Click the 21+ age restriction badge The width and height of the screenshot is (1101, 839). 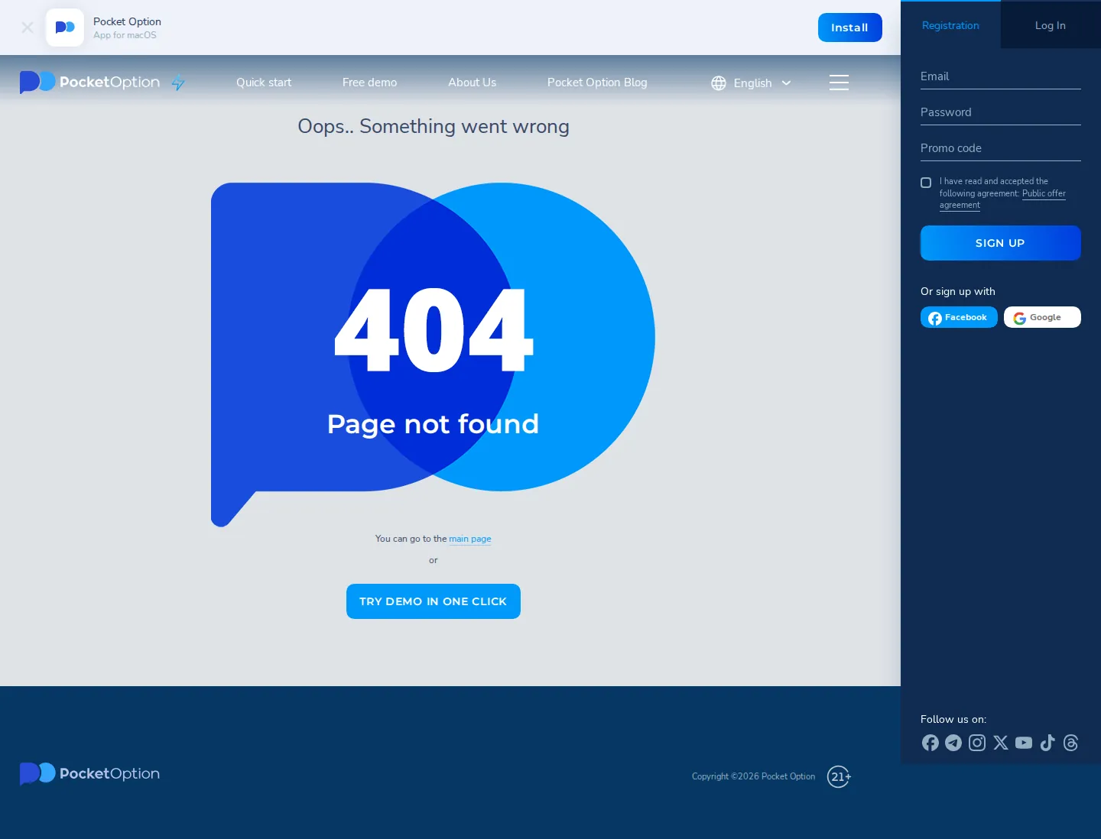point(839,776)
